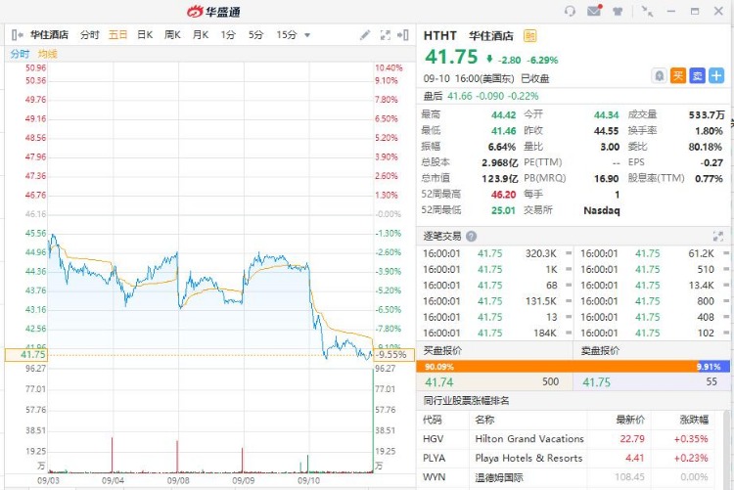
Task: Click the 131.5K trade row
Action: [497, 301]
